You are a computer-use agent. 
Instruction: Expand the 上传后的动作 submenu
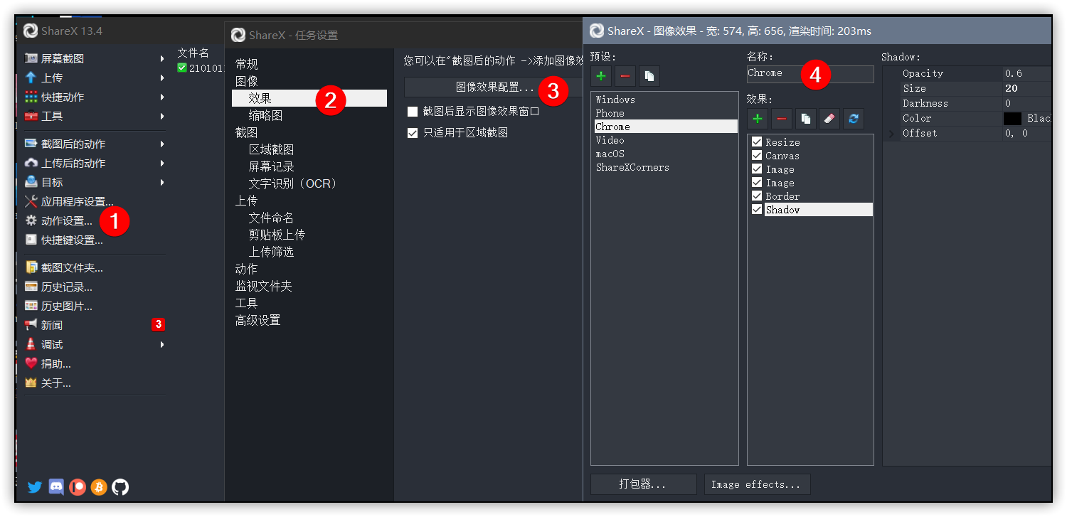coord(162,163)
